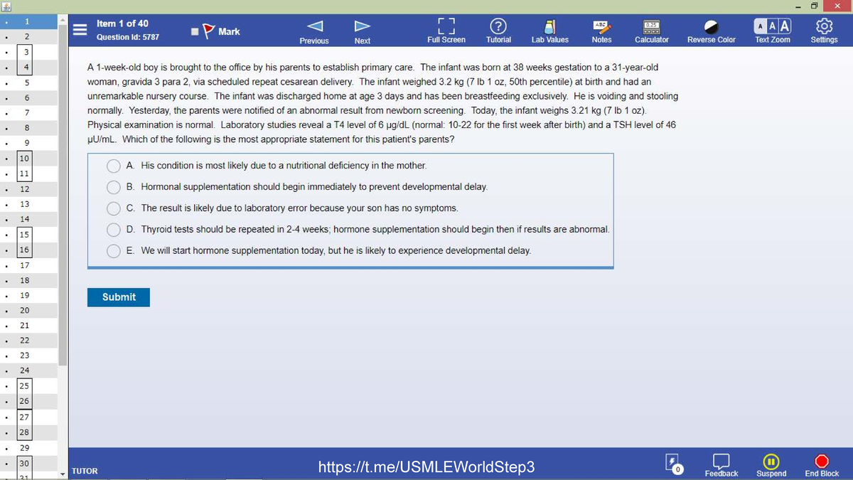End the current block
Image resolution: width=853 pixels, height=480 pixels.
[x=821, y=464]
